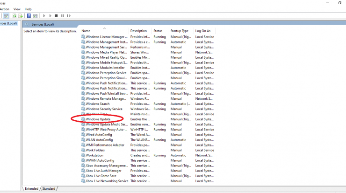Select the Windows PushToInstall Service name
The image size is (346, 193).
point(107,93)
